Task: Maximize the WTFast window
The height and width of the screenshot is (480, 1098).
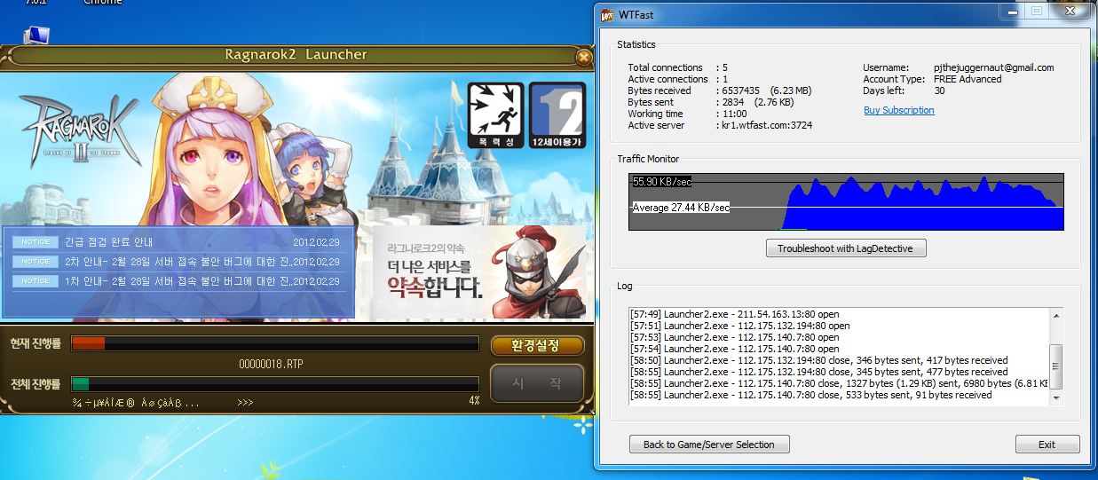Action: pos(1036,11)
